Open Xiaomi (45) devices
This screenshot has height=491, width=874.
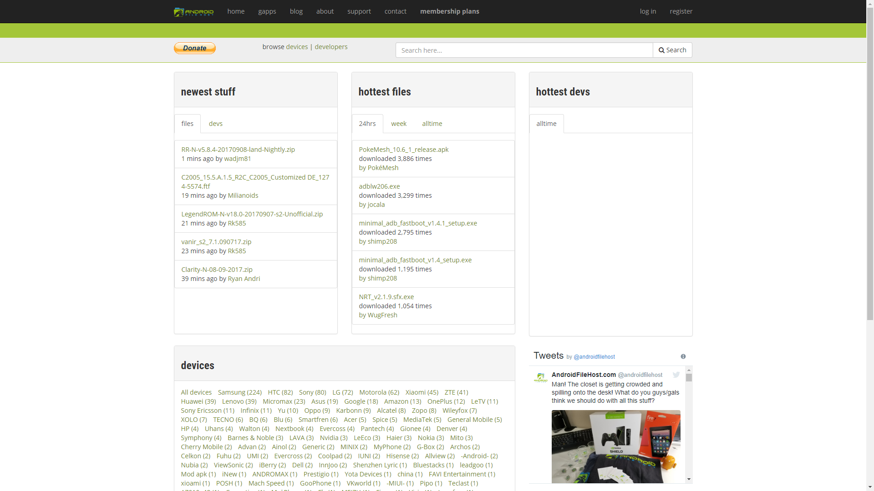422,392
